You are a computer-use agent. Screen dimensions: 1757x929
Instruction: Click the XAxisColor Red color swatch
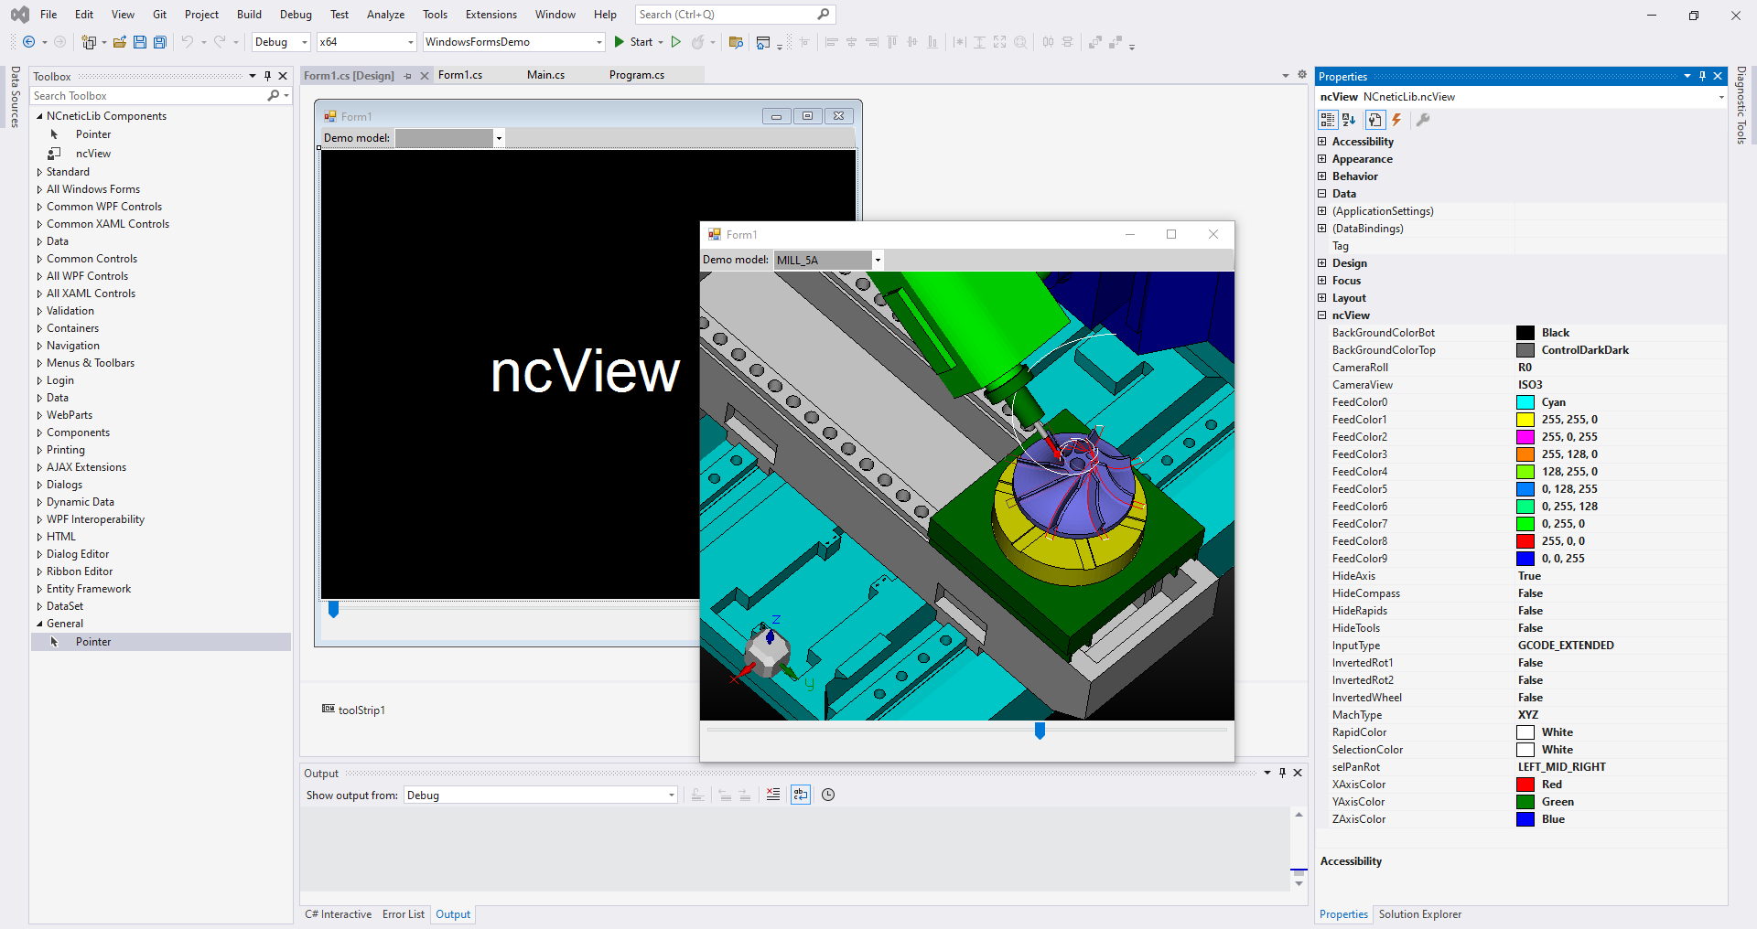click(x=1525, y=785)
